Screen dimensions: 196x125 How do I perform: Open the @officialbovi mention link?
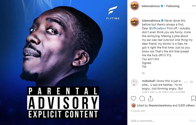click(x=158, y=28)
